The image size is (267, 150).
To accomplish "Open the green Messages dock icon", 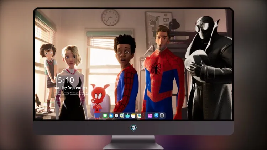I will coord(105,116).
